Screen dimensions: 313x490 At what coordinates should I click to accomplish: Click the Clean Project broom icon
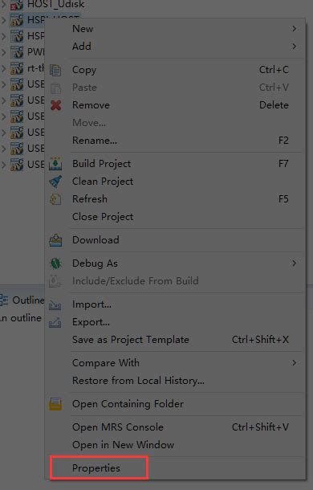click(55, 182)
